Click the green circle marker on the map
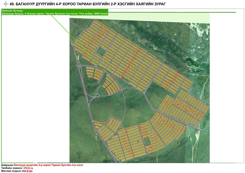The height and width of the screenshot is (173, 245). tap(107, 74)
